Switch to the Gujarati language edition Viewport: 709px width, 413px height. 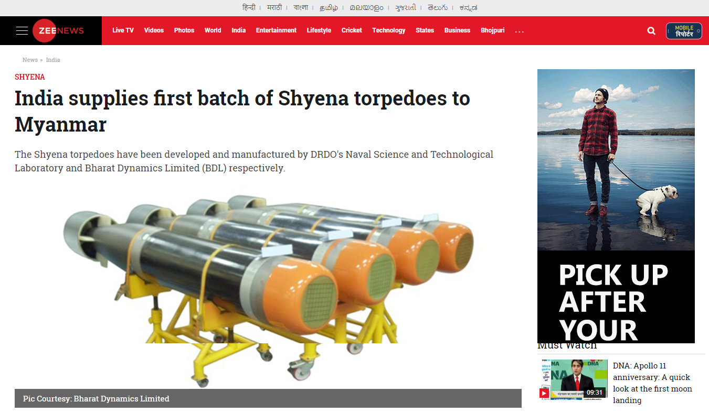point(406,7)
